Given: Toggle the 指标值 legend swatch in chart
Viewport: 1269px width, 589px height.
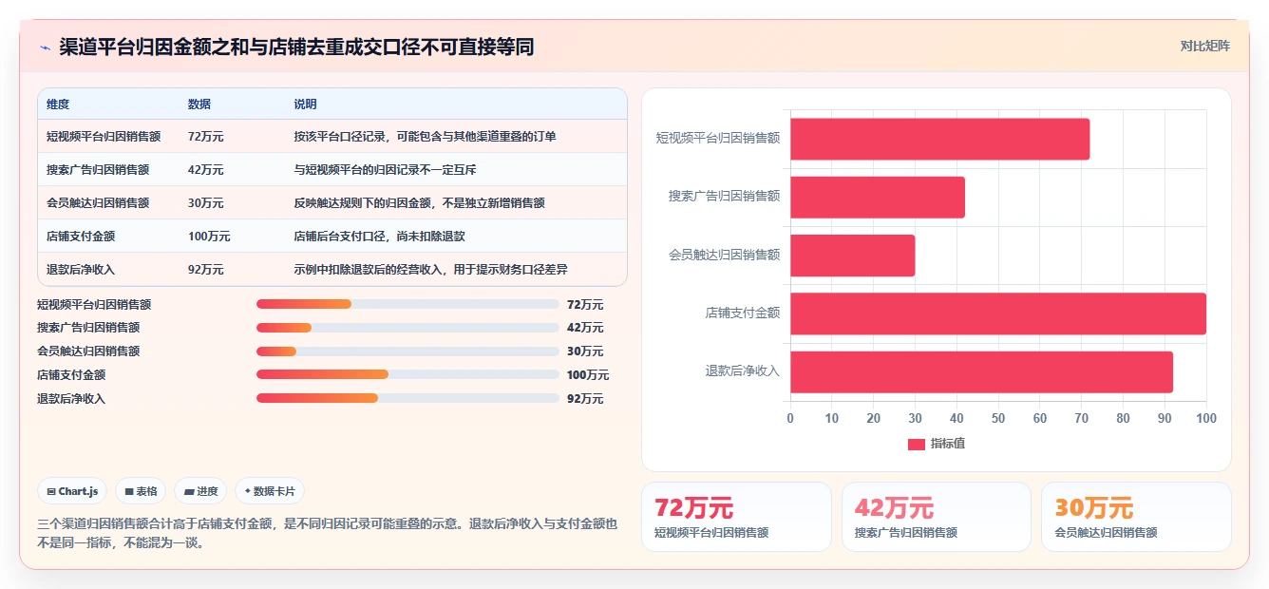Looking at the screenshot, I should click(917, 444).
